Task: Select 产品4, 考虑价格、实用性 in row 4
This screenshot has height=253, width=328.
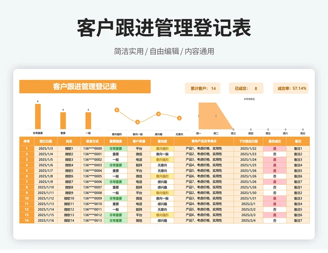Action: pos(204,165)
